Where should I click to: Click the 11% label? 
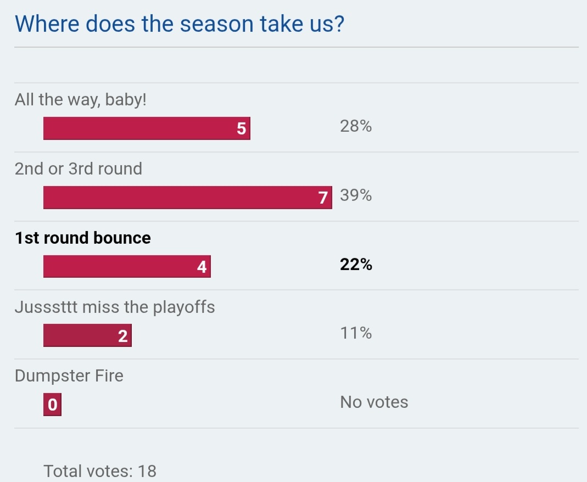[x=356, y=333]
